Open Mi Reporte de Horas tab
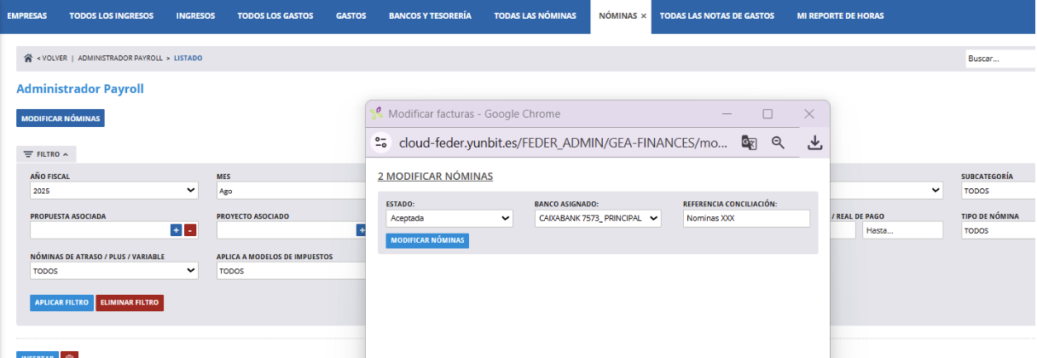Screen dimensions: 1037x358 pos(840,16)
